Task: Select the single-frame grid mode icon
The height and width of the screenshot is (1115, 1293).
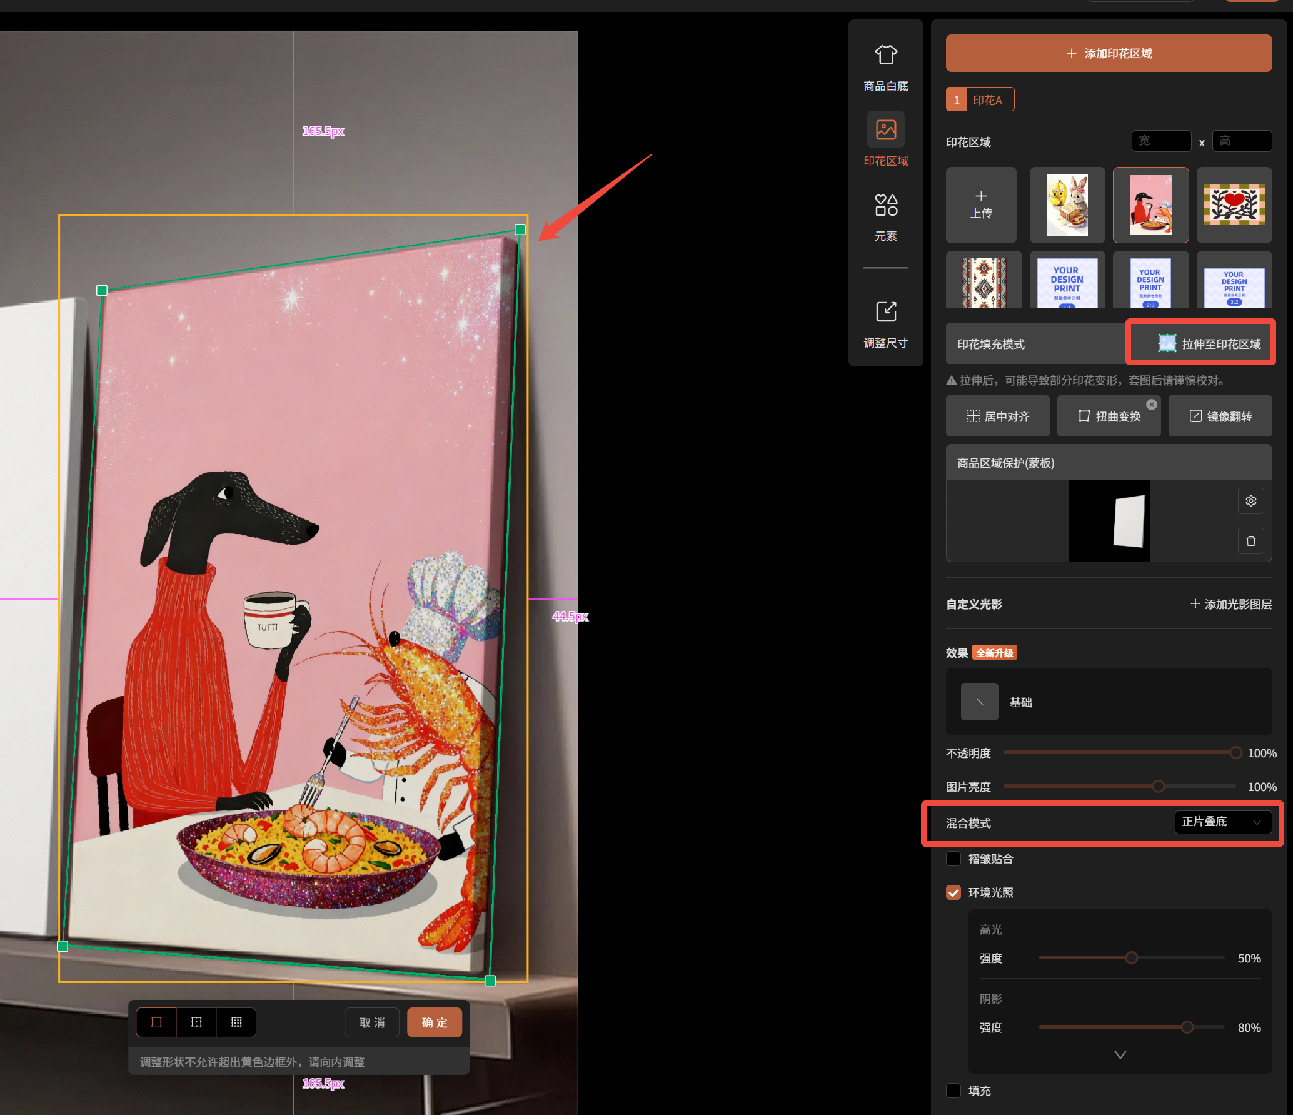Action: coord(156,1022)
